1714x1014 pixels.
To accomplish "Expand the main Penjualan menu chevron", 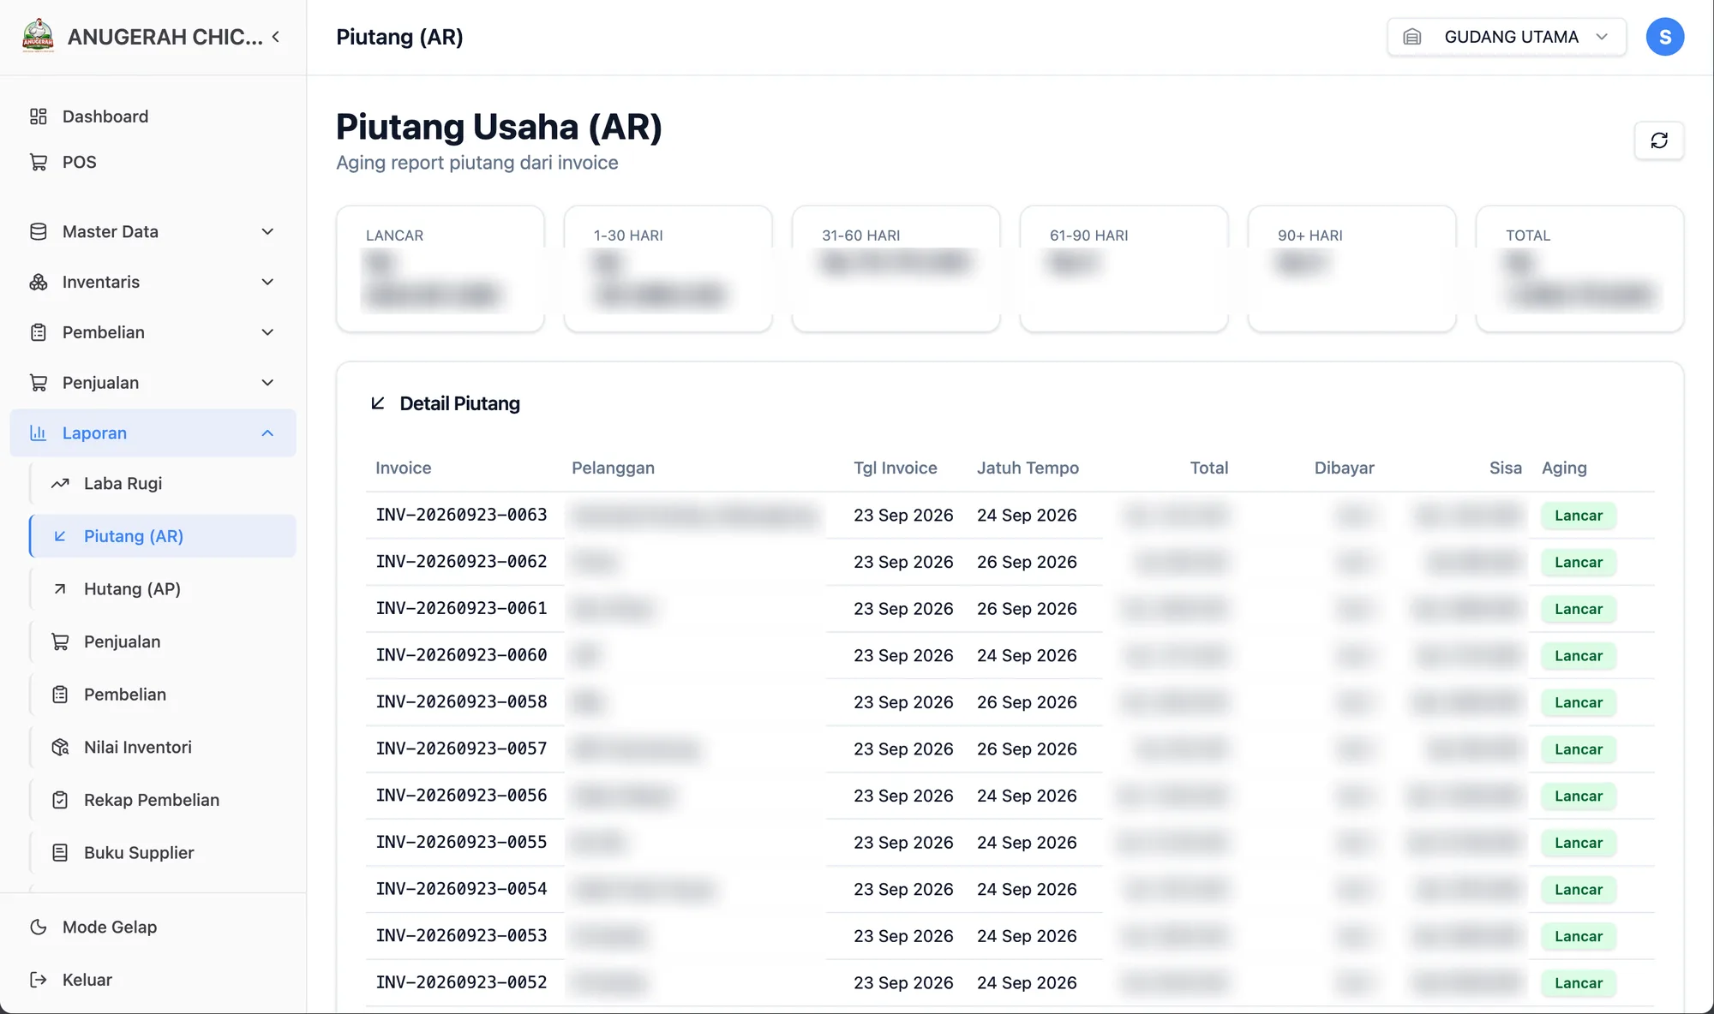I will [267, 383].
